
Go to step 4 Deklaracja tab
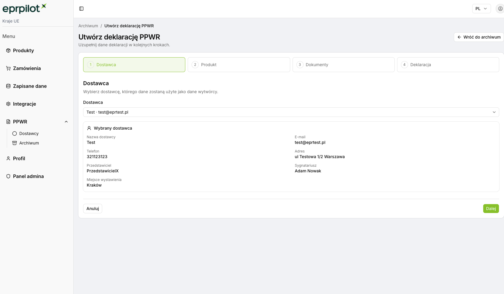(x=448, y=65)
